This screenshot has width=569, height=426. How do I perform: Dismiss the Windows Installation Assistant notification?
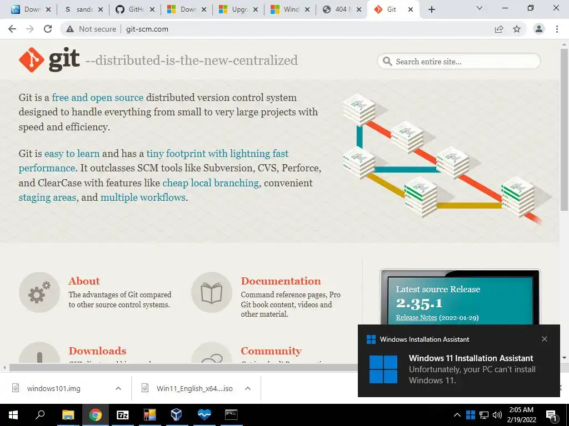(545, 339)
